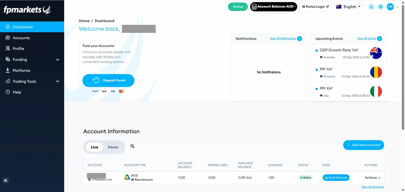Click the ACCOUNT BALANCE column header
Image resolution: width=405 pixels, height=192 pixels.
[x=185, y=165]
